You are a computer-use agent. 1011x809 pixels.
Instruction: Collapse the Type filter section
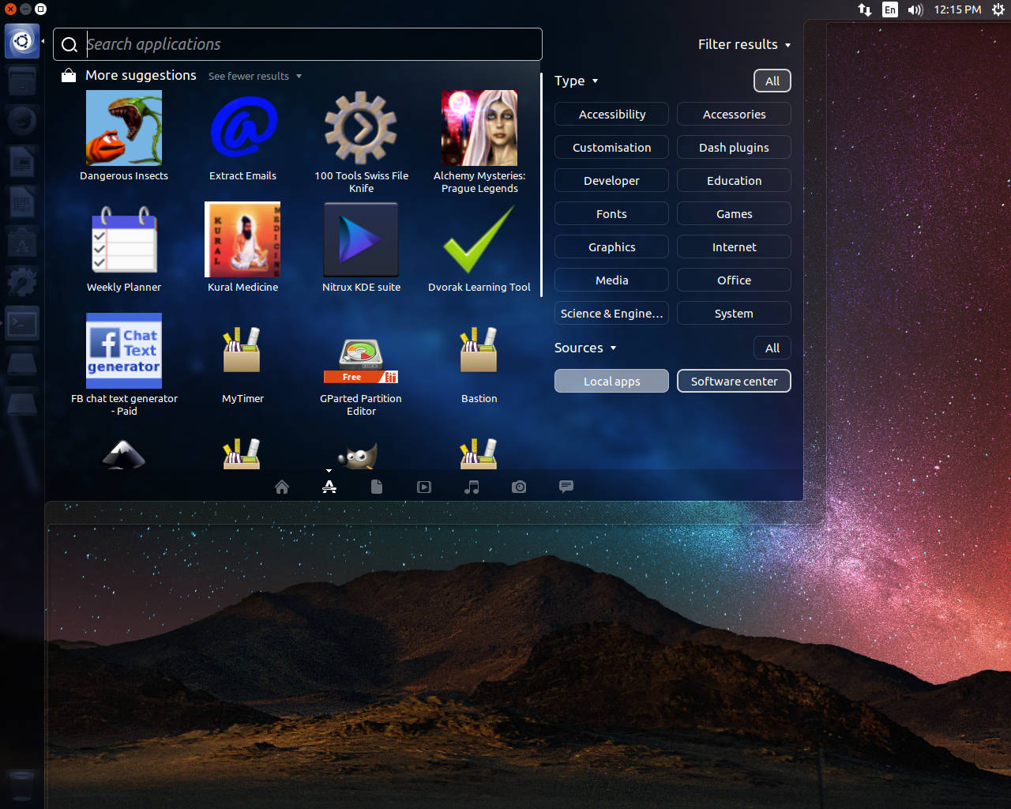[577, 81]
